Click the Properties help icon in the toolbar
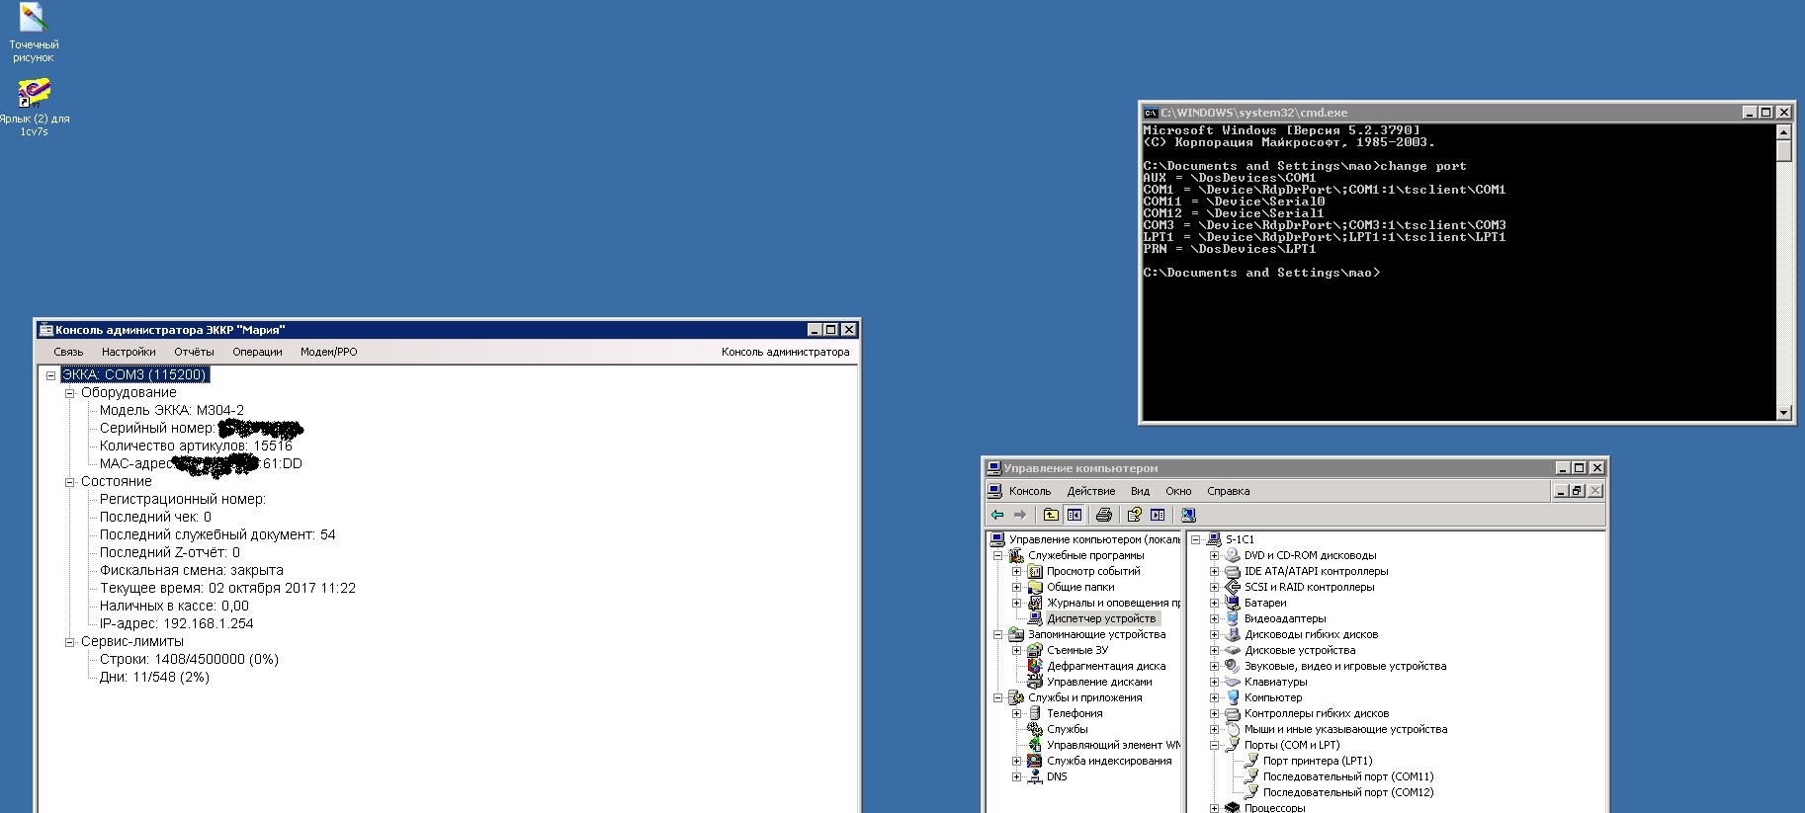Screen dimensions: 1805x813 point(1134,515)
